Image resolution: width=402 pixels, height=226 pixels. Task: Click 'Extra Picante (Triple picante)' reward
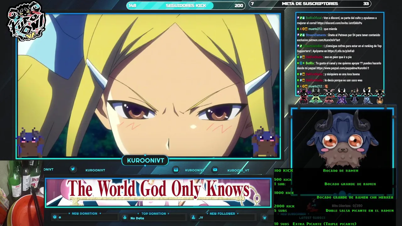324,224
